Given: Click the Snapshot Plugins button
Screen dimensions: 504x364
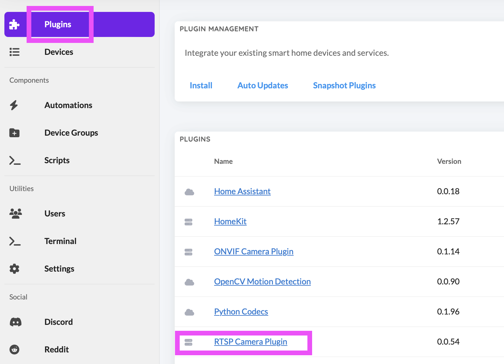Looking at the screenshot, I should point(344,86).
